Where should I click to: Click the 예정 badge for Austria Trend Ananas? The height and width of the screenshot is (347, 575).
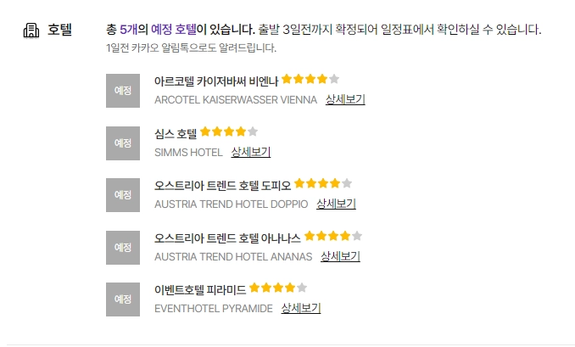coord(123,248)
